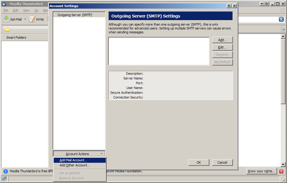
Task: Click the Thunderbird logo in title bar
Action: [4, 4]
